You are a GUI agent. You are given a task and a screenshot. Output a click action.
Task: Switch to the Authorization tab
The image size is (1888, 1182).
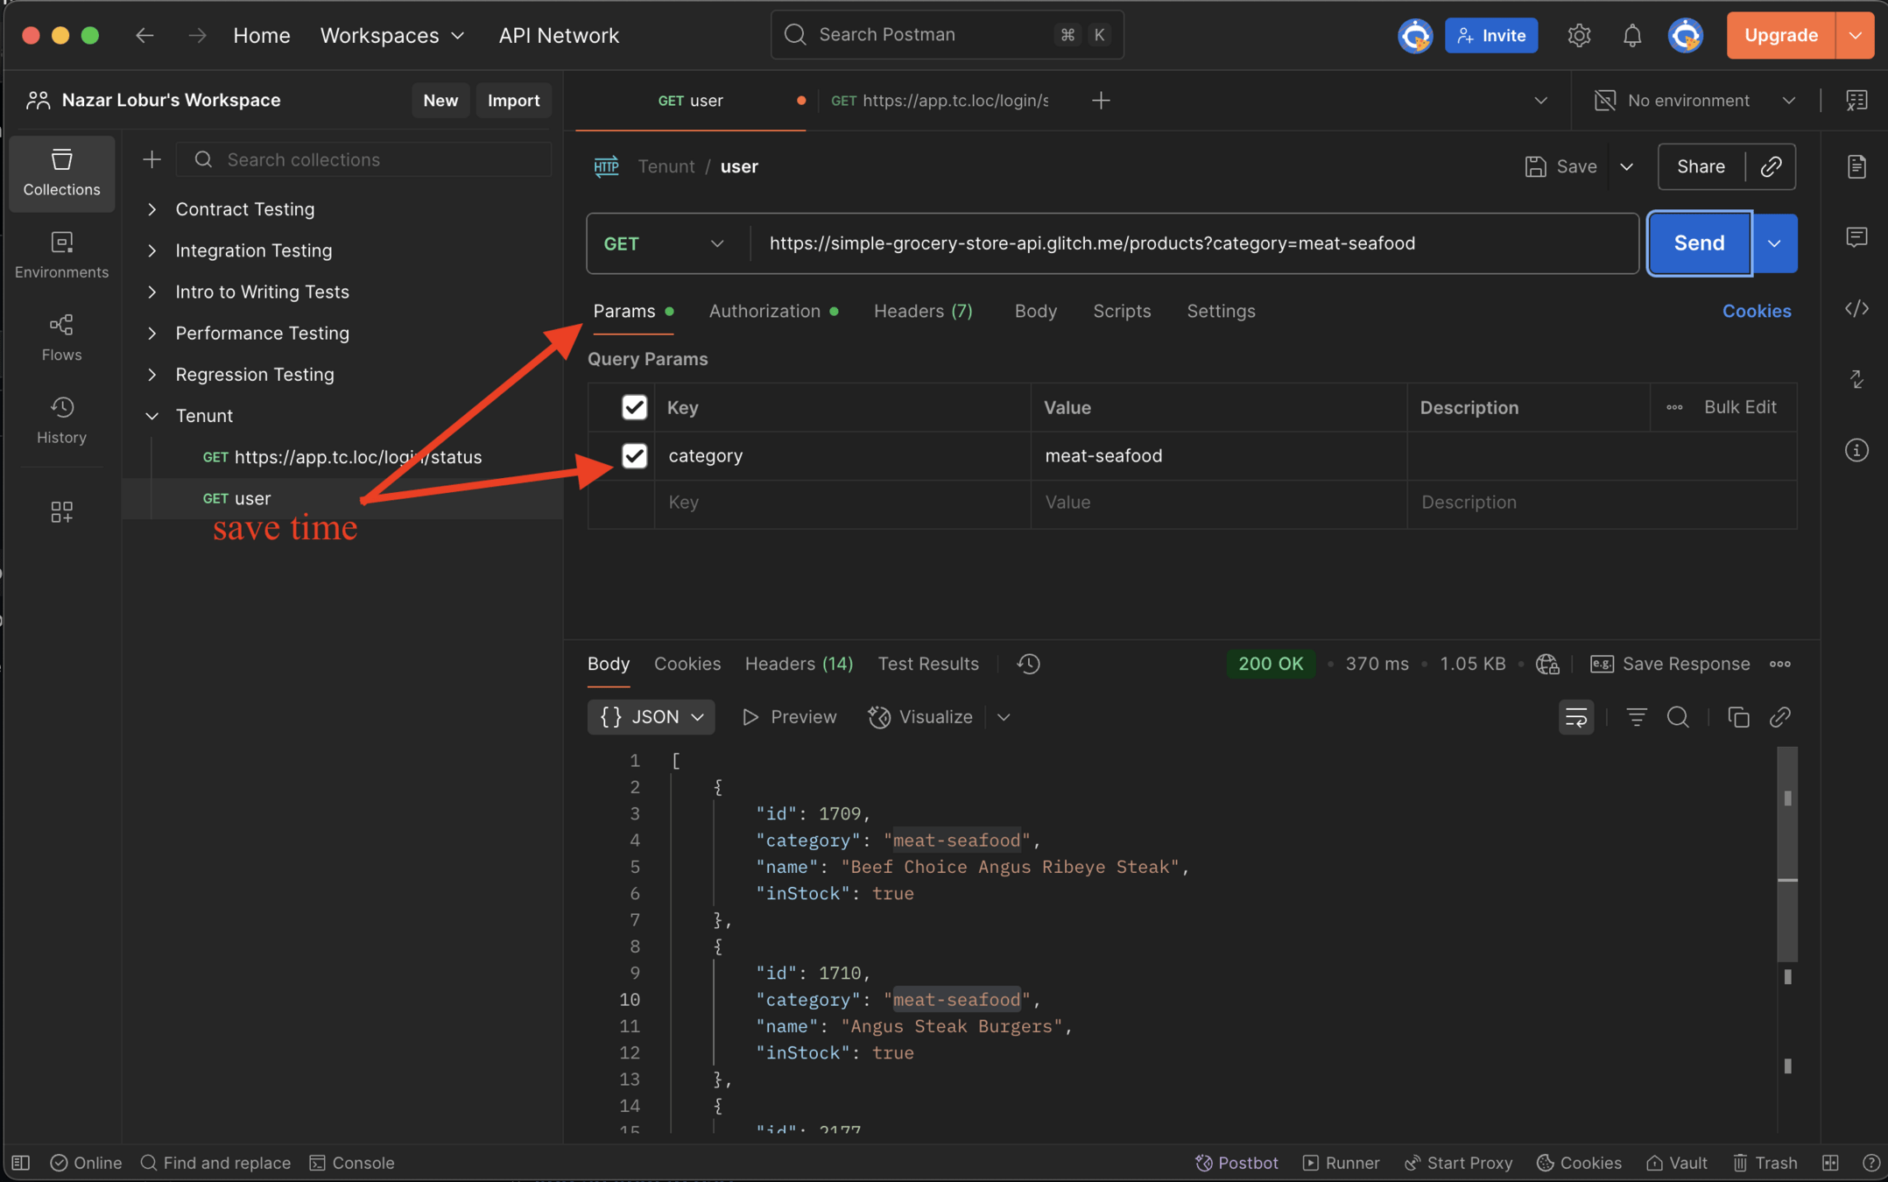764,311
